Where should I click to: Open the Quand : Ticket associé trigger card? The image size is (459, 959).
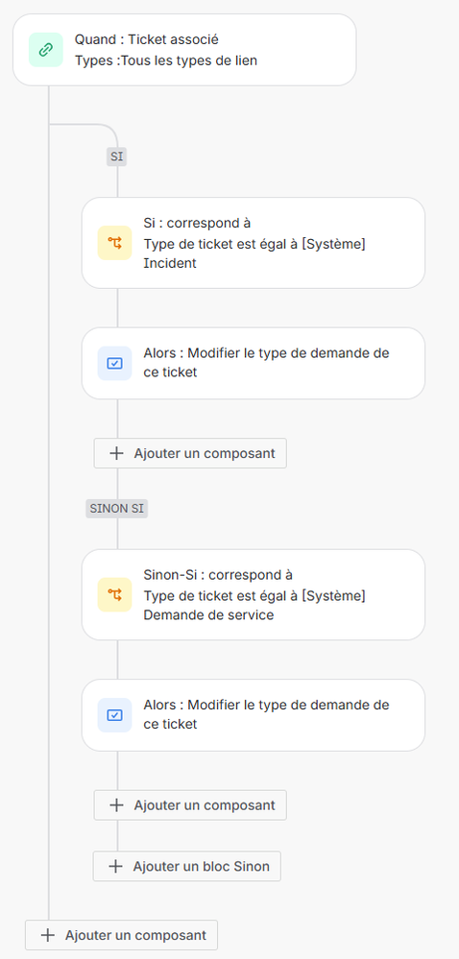(184, 50)
